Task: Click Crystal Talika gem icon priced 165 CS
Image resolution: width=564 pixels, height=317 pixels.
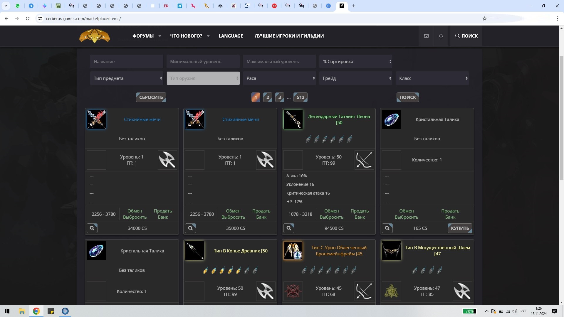Action: pyautogui.click(x=391, y=119)
